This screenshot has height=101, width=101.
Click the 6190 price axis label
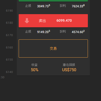point(9,11)
